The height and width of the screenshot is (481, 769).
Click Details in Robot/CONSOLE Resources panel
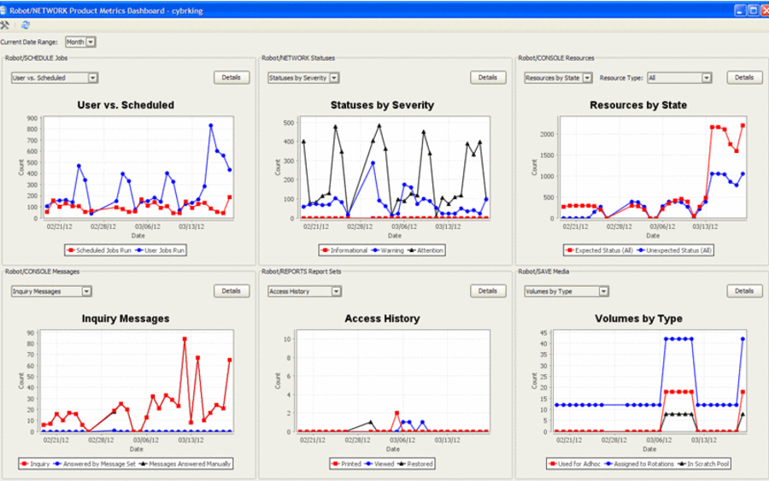pos(744,78)
